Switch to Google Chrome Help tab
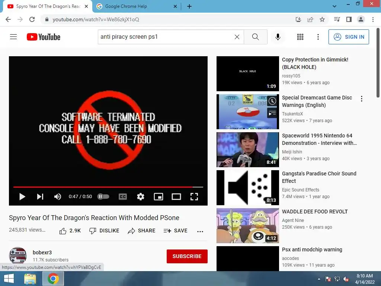The height and width of the screenshot is (286, 381). [126, 6]
